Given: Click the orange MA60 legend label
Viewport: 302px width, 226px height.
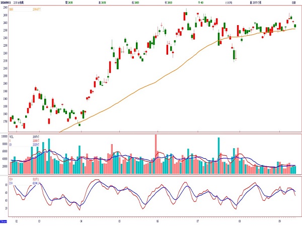Looking at the screenshot, I should [x=11, y=9].
